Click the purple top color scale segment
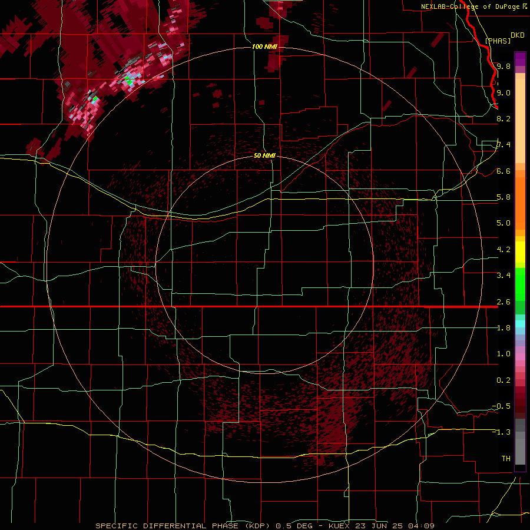530x530 pixels. point(520,59)
